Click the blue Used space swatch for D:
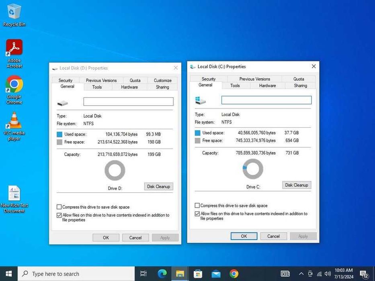Screen dimensions: 375x281 [59, 134]
